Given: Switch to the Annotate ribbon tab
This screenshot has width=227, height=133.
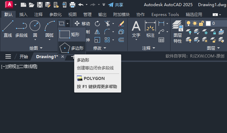Looking at the screenshot, I should tap(38, 15).
